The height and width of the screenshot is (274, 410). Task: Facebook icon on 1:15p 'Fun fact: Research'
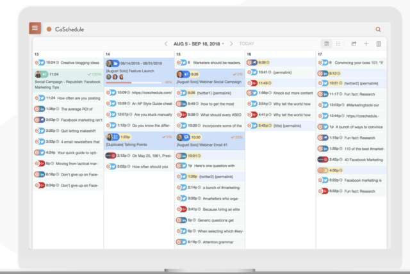point(325,138)
